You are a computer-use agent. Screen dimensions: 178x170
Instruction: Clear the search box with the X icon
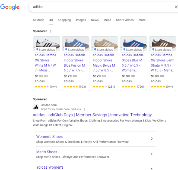coord(176,7)
